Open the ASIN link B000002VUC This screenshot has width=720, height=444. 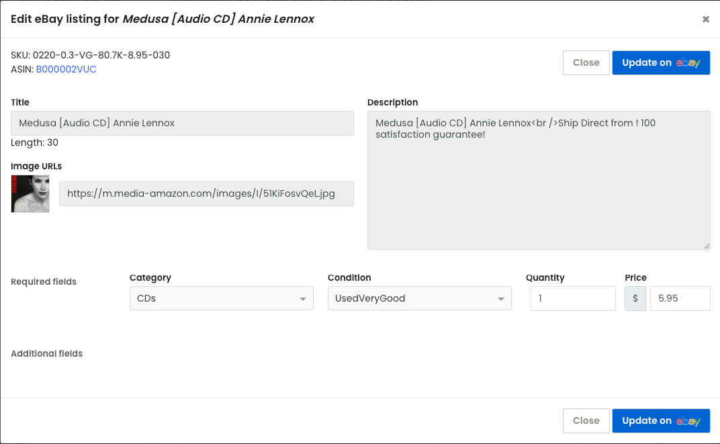click(66, 69)
